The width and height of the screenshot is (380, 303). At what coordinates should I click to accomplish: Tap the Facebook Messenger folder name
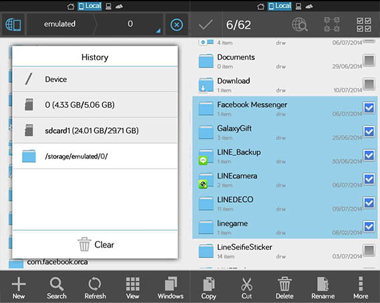[x=252, y=104]
